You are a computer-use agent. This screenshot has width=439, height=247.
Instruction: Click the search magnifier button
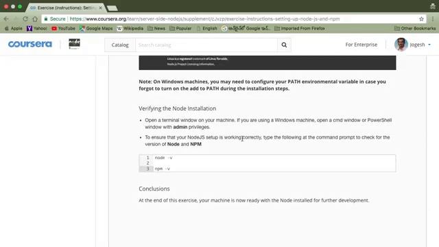(284, 45)
